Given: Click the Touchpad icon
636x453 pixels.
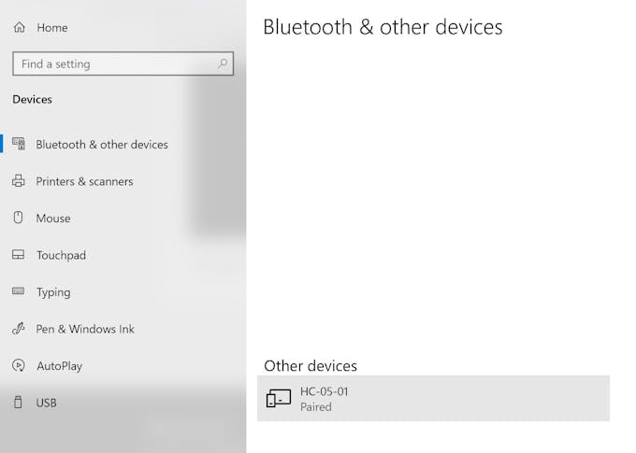Looking at the screenshot, I should pos(19,255).
